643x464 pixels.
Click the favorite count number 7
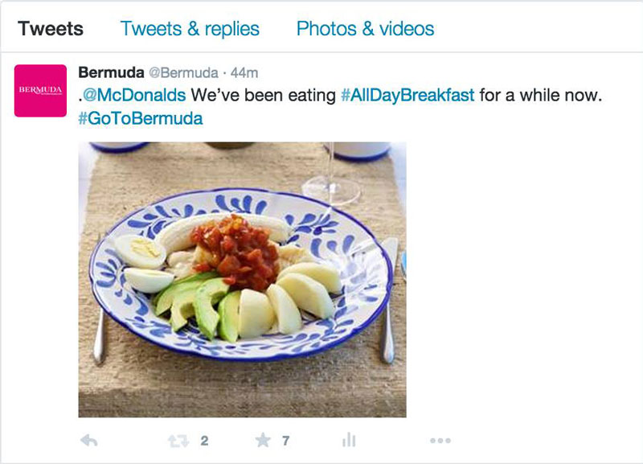click(285, 441)
